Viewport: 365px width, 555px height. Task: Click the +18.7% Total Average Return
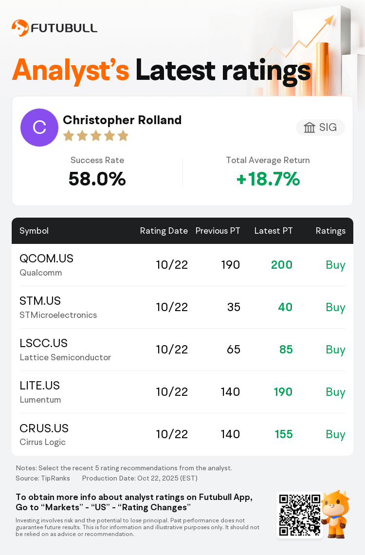pyautogui.click(x=268, y=180)
